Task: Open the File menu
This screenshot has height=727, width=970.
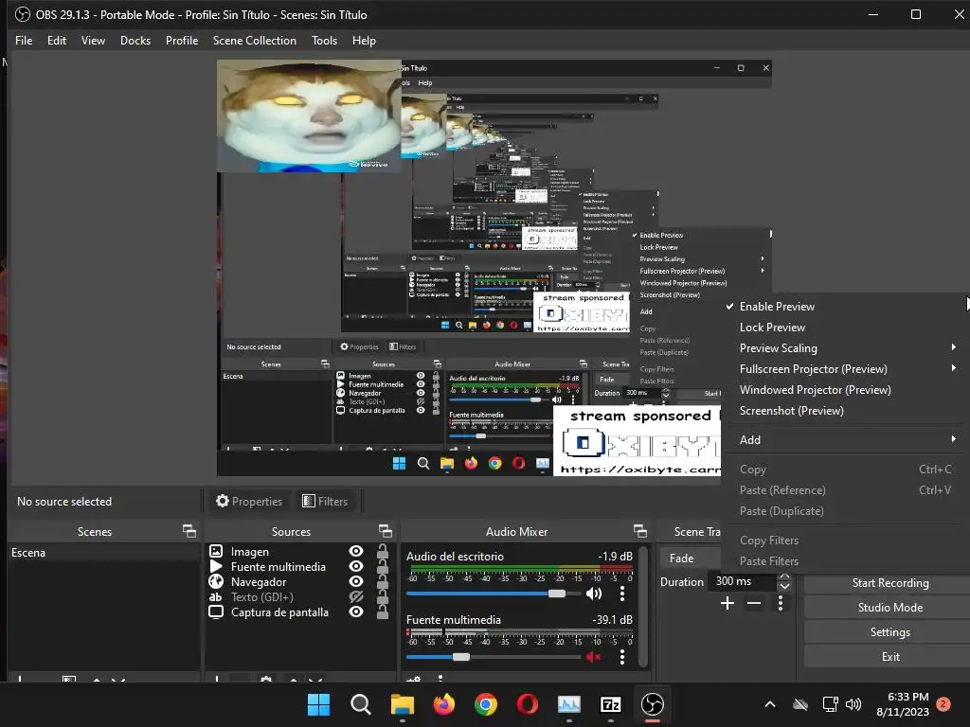Action: point(24,40)
